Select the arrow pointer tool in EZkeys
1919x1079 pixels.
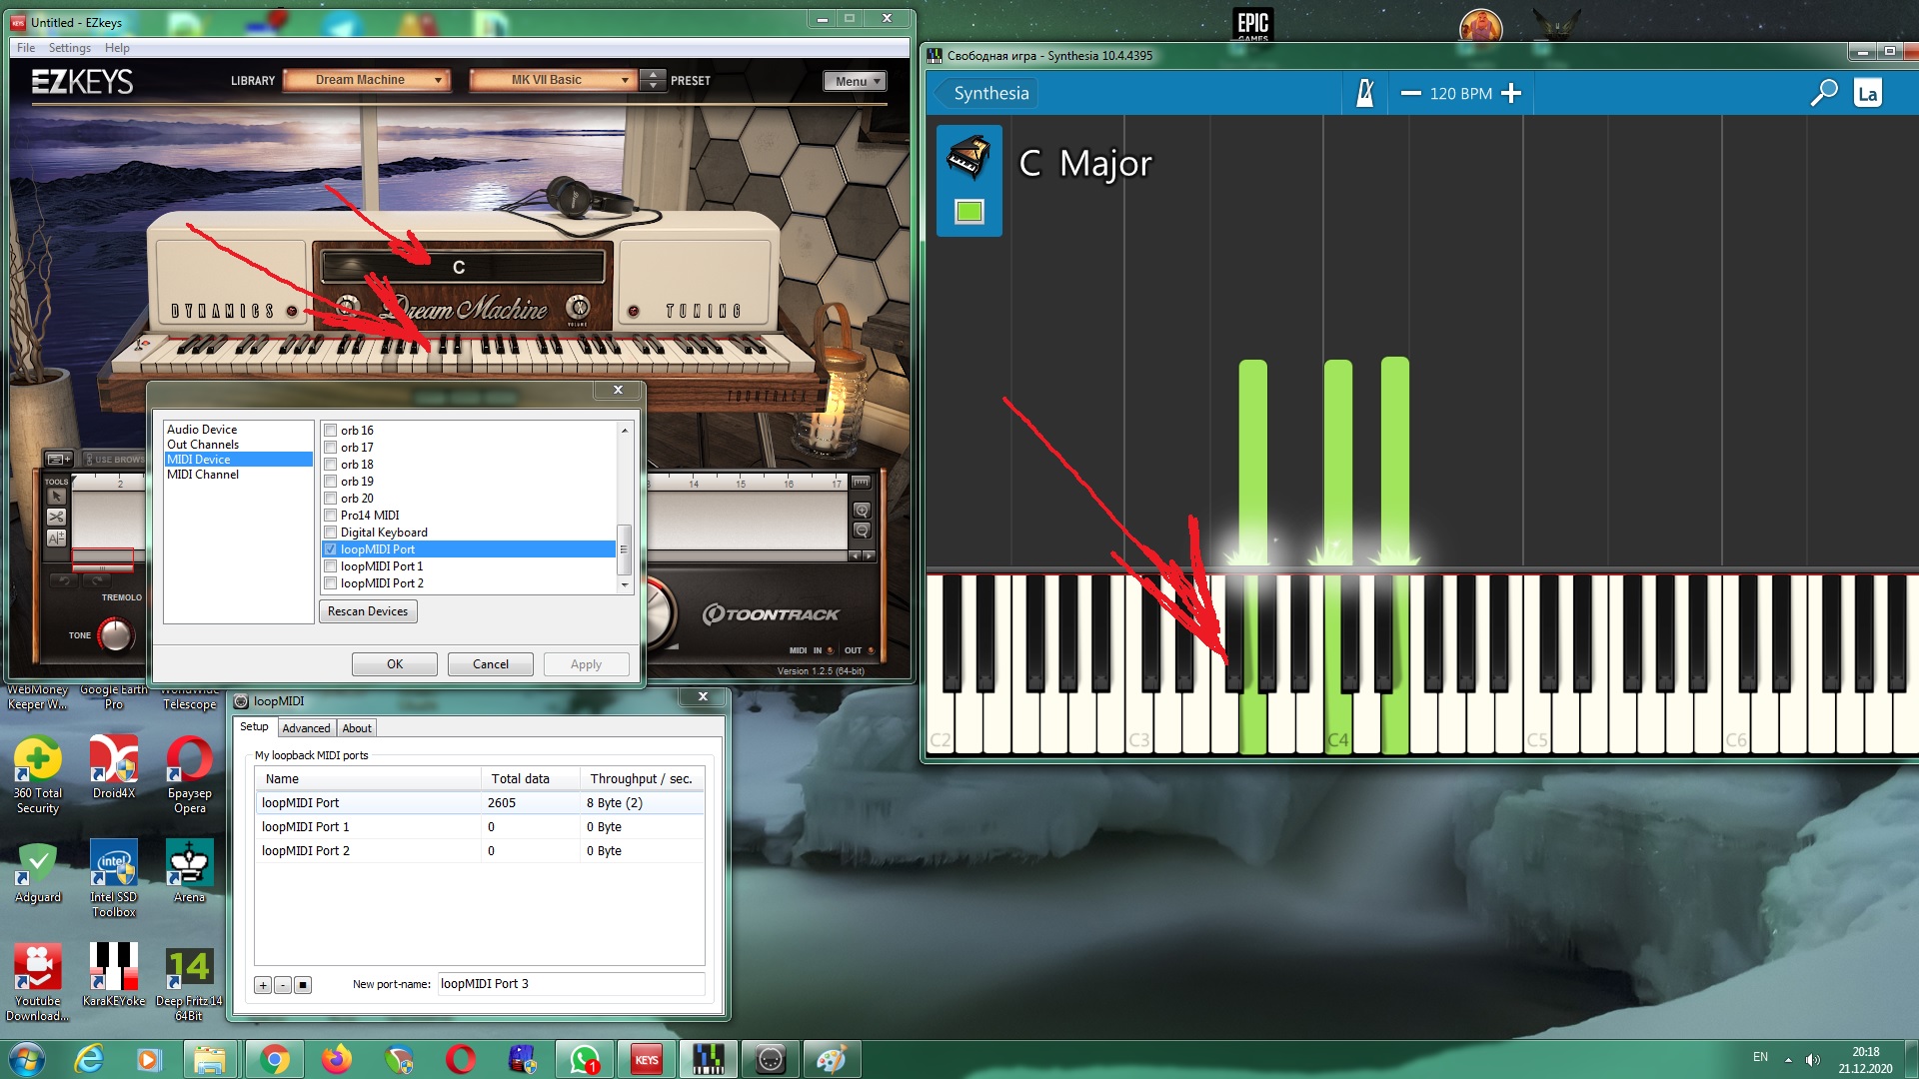[x=56, y=497]
